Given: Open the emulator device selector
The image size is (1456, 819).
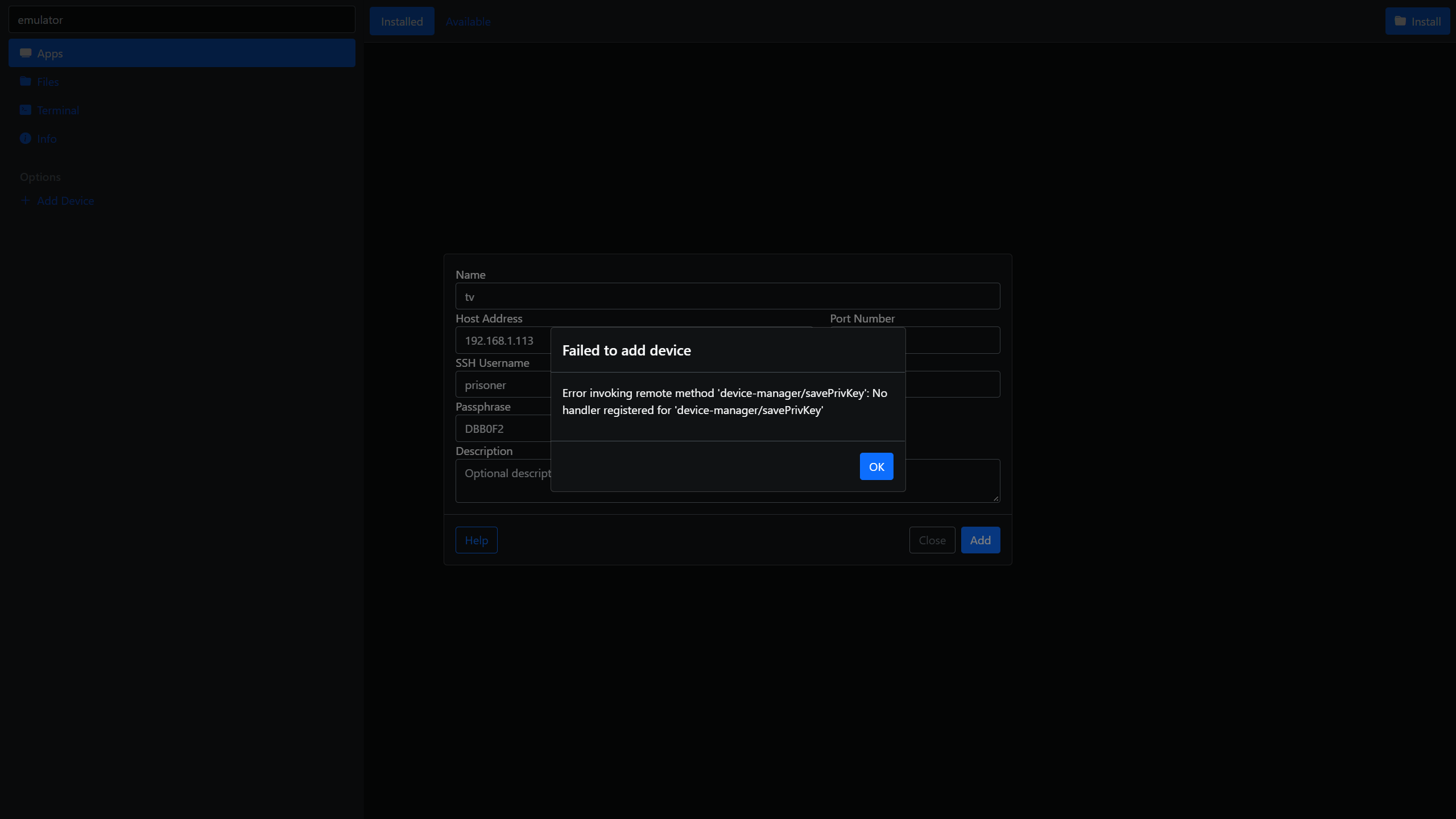Looking at the screenshot, I should tap(181, 20).
